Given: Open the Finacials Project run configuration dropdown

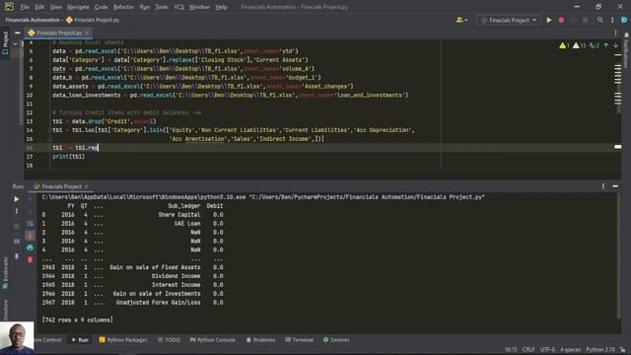Looking at the screenshot, I should coord(509,20).
